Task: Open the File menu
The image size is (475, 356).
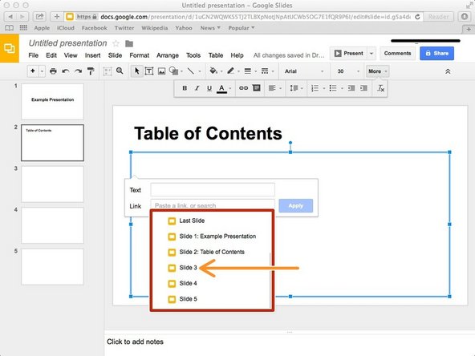Action: point(34,55)
